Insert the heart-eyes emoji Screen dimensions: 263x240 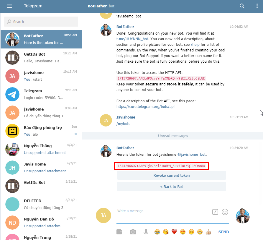[x=183, y=232]
